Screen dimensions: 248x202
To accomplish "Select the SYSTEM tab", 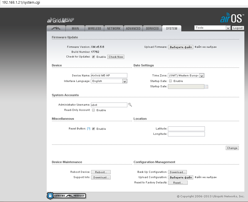I will pyautogui.click(x=172, y=28).
